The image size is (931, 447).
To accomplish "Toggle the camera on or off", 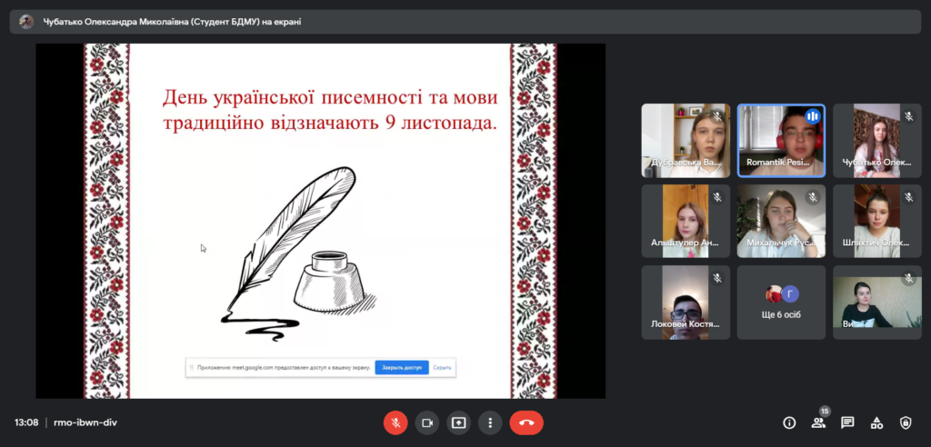I will point(426,422).
